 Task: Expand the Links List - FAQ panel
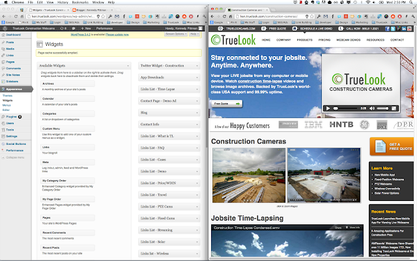169,148
